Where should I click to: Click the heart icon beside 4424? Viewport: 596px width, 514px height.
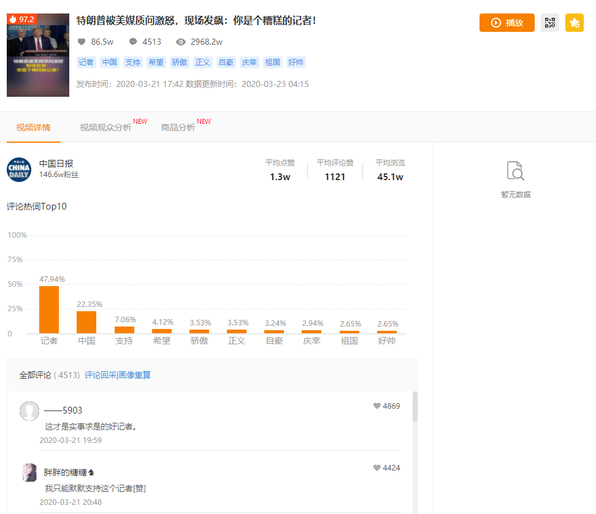coord(376,467)
